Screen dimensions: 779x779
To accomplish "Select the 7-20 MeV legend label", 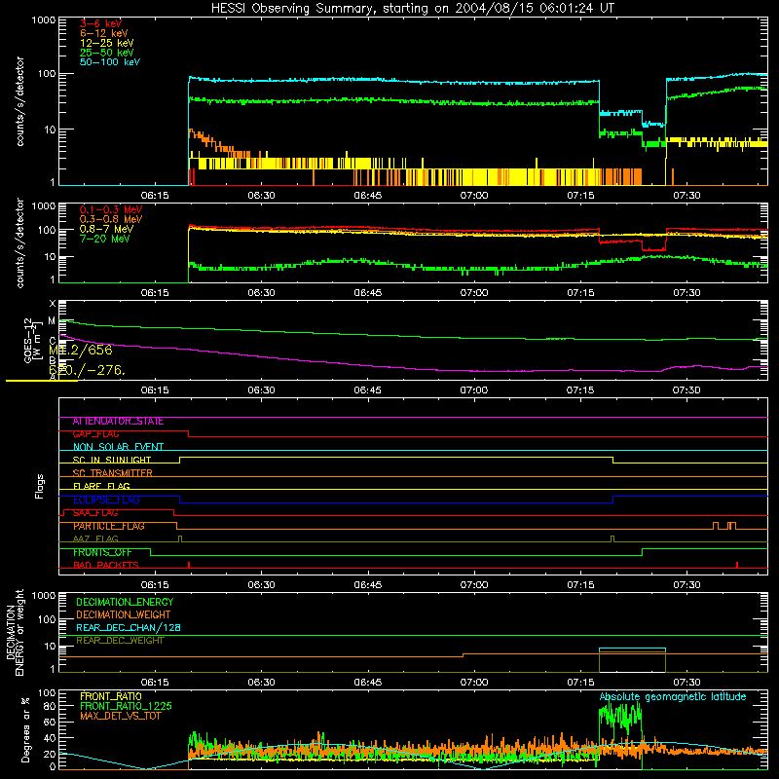I will click(x=104, y=239).
